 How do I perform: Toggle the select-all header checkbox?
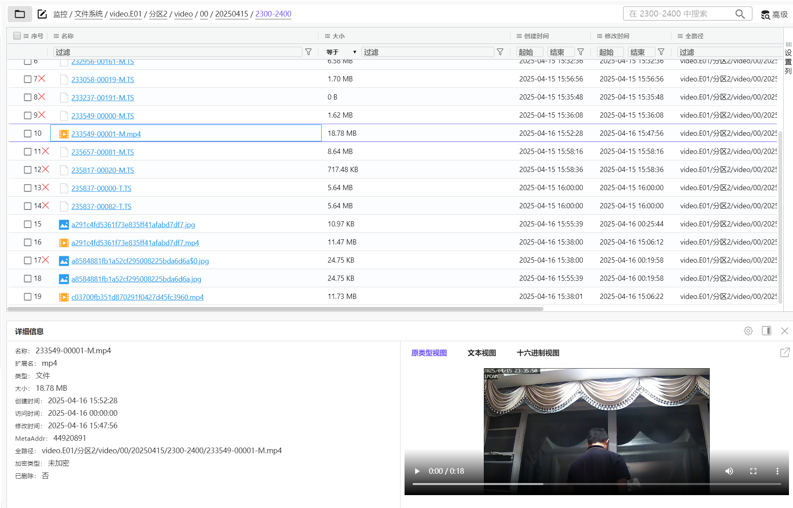coord(17,36)
